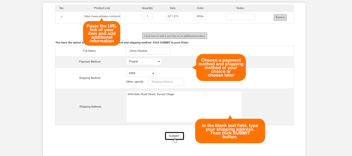Click the type your shipping address tooltip

(230, 131)
